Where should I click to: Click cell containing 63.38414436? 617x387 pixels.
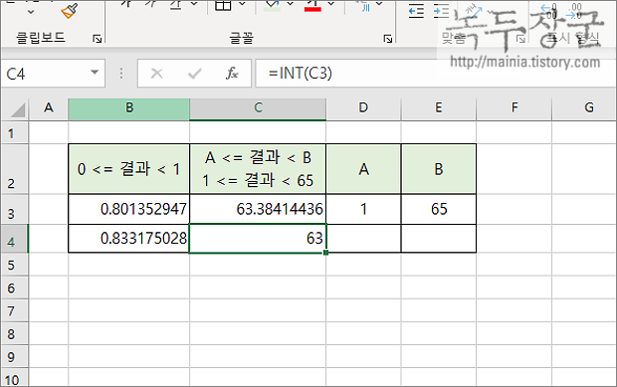coord(258,209)
